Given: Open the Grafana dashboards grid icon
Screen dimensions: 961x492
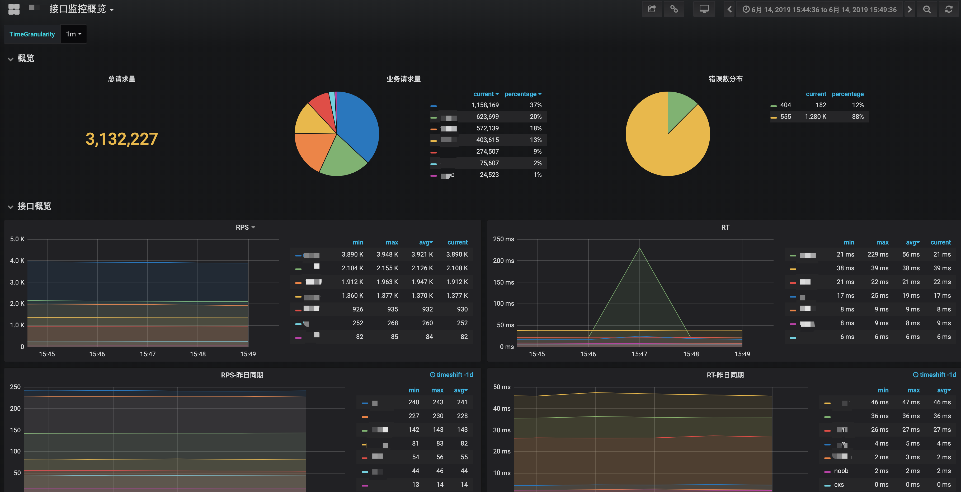Looking at the screenshot, I should (x=14, y=9).
